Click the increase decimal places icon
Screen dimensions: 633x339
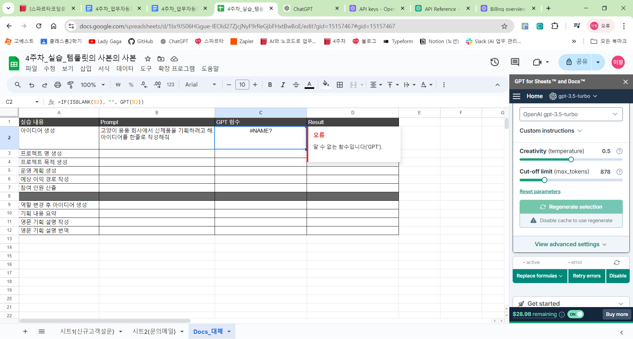(157, 85)
